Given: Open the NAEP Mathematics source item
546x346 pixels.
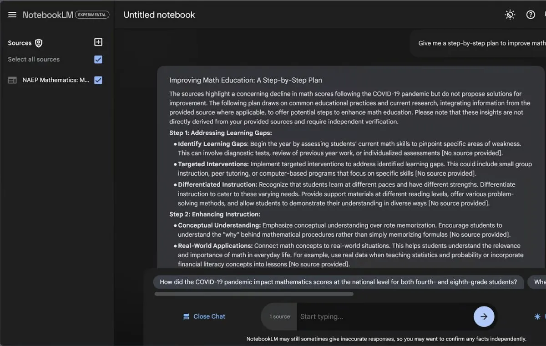Looking at the screenshot, I should pyautogui.click(x=56, y=80).
